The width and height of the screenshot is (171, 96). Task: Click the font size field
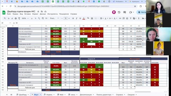[x=65, y=18]
